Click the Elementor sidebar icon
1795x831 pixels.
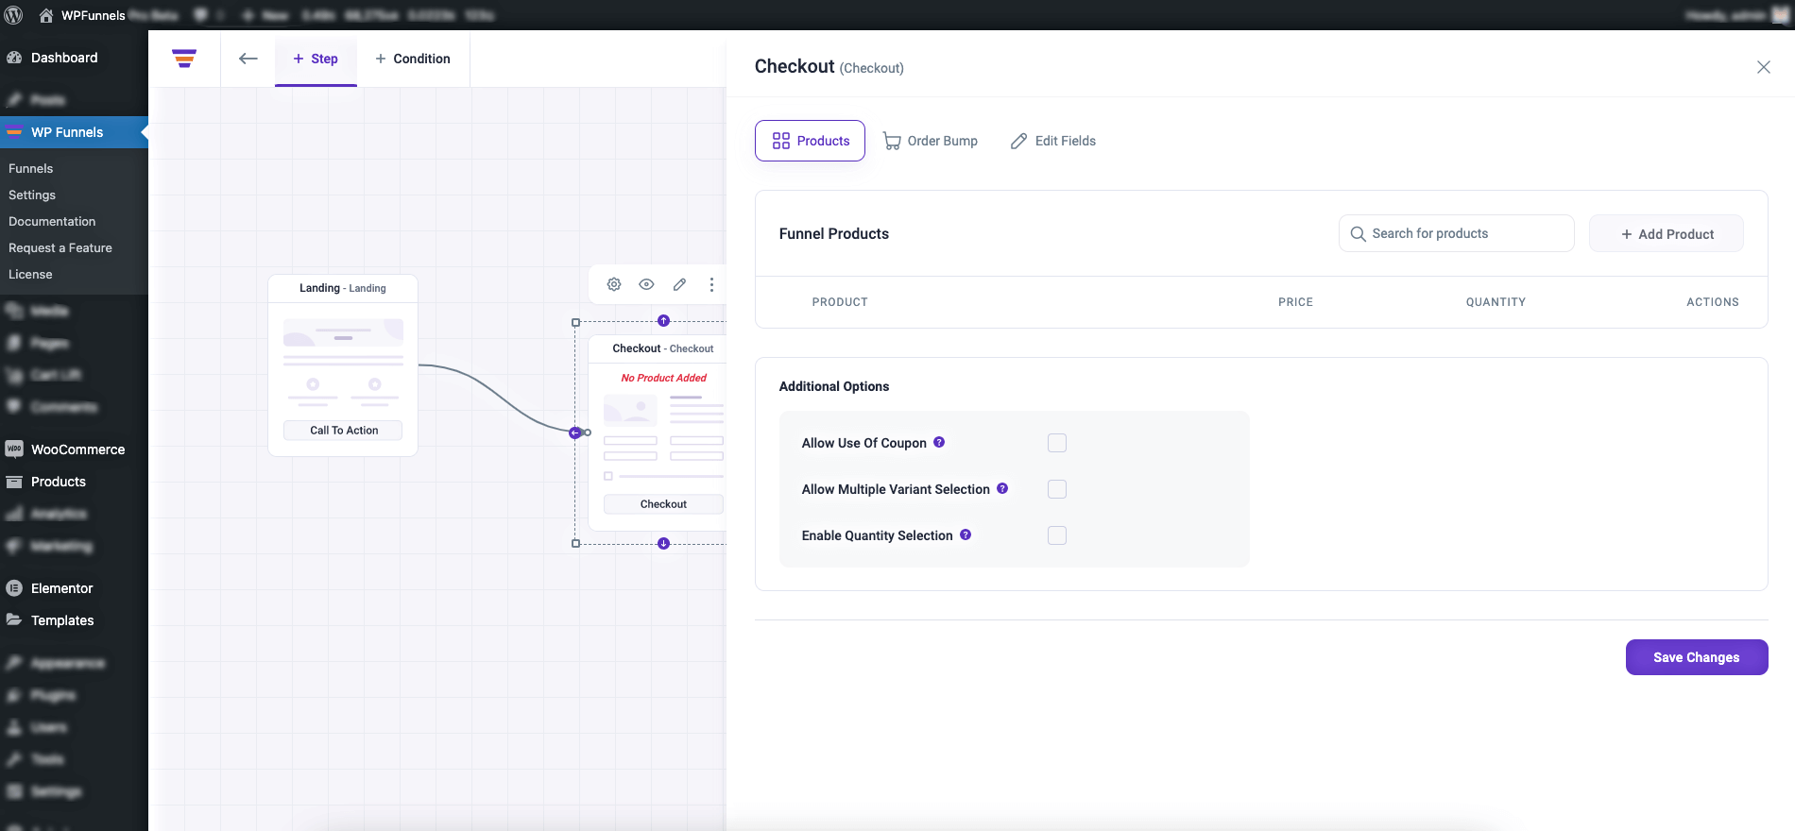click(14, 588)
